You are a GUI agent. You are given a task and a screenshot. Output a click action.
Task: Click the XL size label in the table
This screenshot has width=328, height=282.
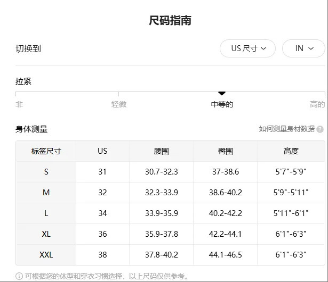point(46,234)
